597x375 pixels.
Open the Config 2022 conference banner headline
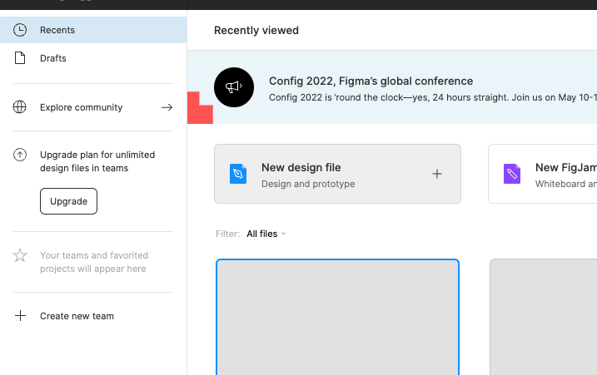coord(371,81)
